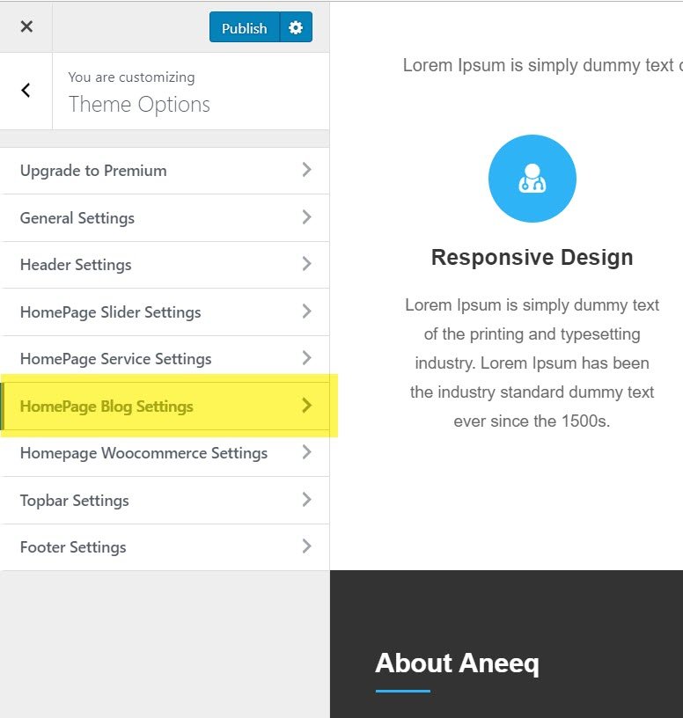The height and width of the screenshot is (718, 683).
Task: Click chevron next to Topbar Settings
Action: (x=306, y=500)
